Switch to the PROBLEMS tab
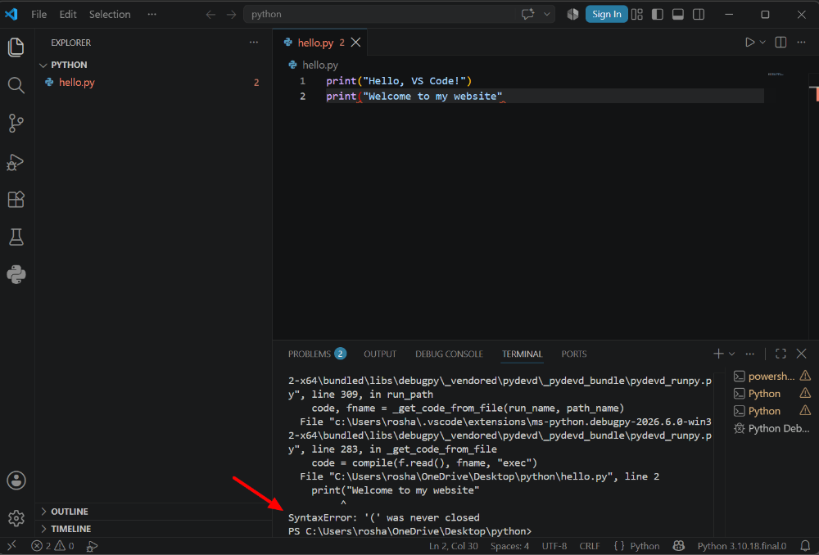The image size is (819, 555). tap(317, 354)
